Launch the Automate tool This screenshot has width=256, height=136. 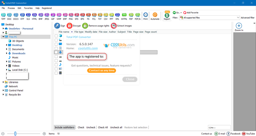pos(155,16)
